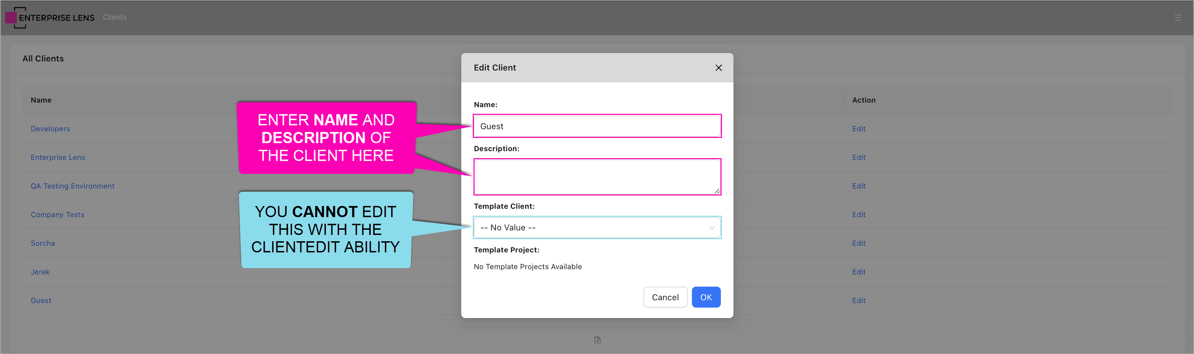Open the Clients menu item
Screen dimensions: 1194x354
point(114,17)
